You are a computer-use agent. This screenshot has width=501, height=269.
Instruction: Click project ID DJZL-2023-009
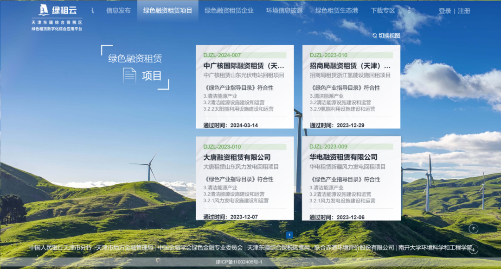(328, 147)
